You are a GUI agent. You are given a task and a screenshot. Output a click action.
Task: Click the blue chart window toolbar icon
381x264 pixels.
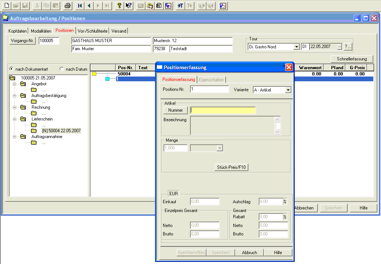point(168,5)
